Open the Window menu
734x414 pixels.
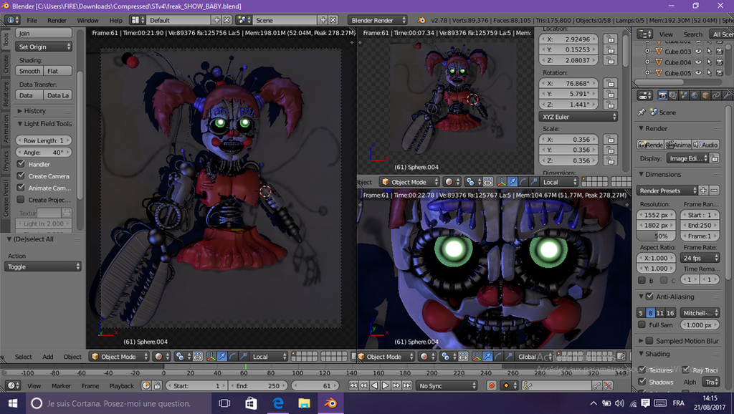pos(87,20)
